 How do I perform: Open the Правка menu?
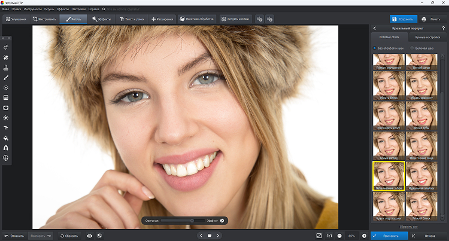16,9
